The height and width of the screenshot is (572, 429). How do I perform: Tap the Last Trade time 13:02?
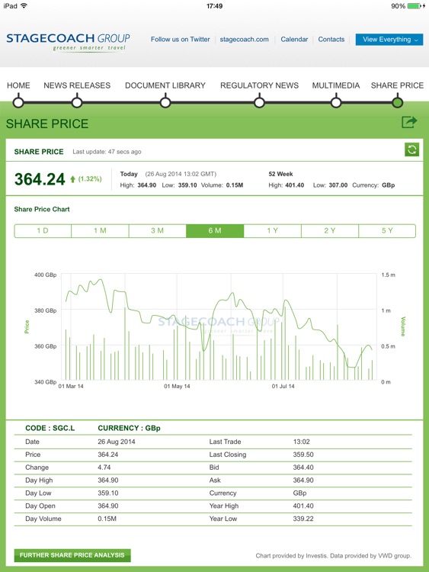[x=302, y=442]
